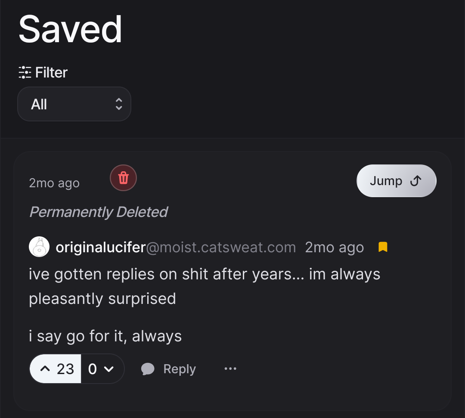Click the red trash delete icon
The image size is (465, 418).
click(124, 178)
